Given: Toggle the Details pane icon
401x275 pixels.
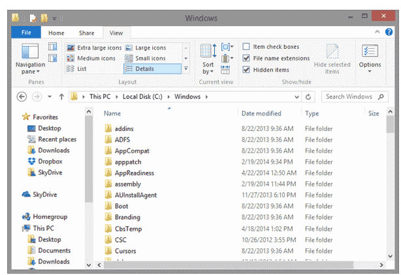Looking at the screenshot, I should click(53, 59).
